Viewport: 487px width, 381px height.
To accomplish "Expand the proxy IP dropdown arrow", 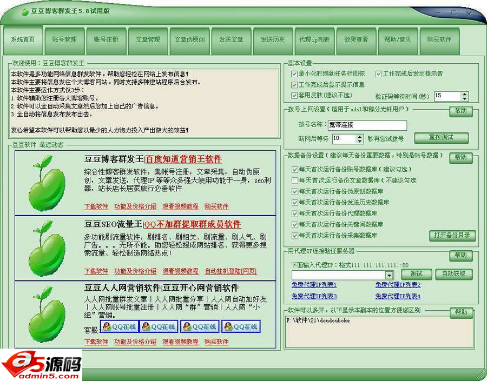I will [x=389, y=275].
